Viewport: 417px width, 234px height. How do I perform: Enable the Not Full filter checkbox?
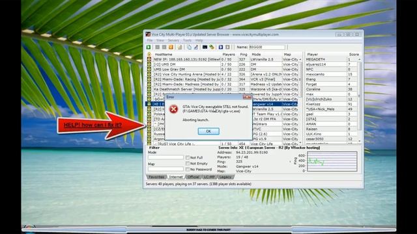coord(188,157)
